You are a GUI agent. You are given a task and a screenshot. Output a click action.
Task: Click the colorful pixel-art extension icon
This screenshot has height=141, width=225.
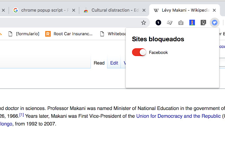192,23
